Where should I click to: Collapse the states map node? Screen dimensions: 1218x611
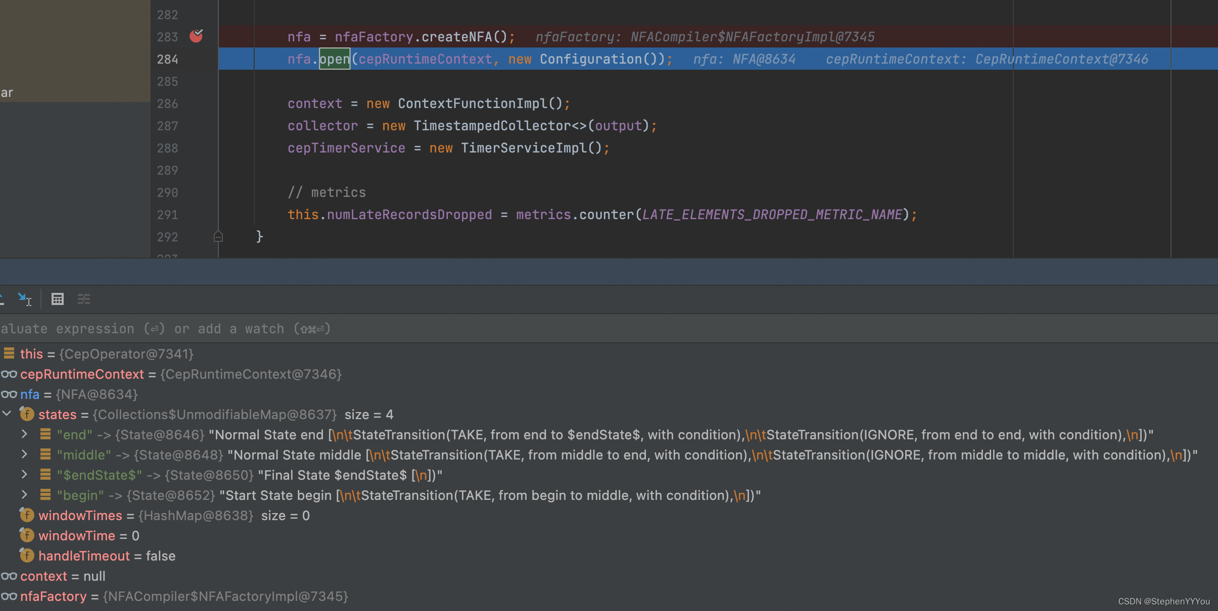7,414
